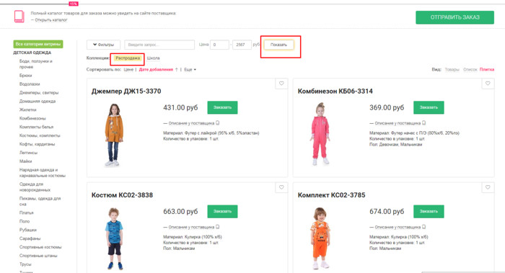505x273 pixels.
Task: Add Джемпер ДЖ15-3370 to favorites with heart
Action: click(x=281, y=84)
